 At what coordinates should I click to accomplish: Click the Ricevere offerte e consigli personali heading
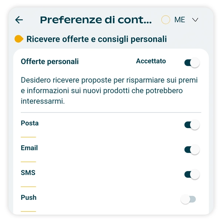[97, 39]
